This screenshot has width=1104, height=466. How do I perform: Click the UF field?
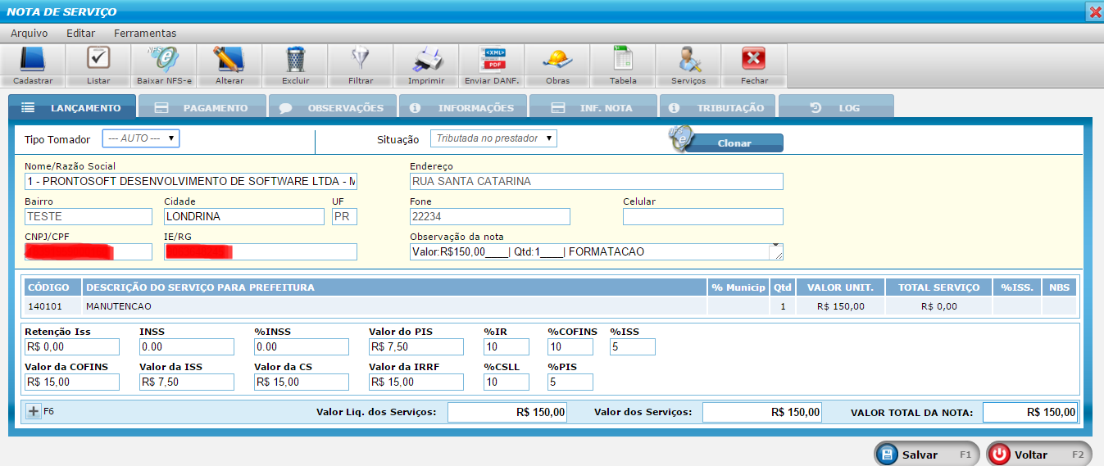click(x=344, y=216)
